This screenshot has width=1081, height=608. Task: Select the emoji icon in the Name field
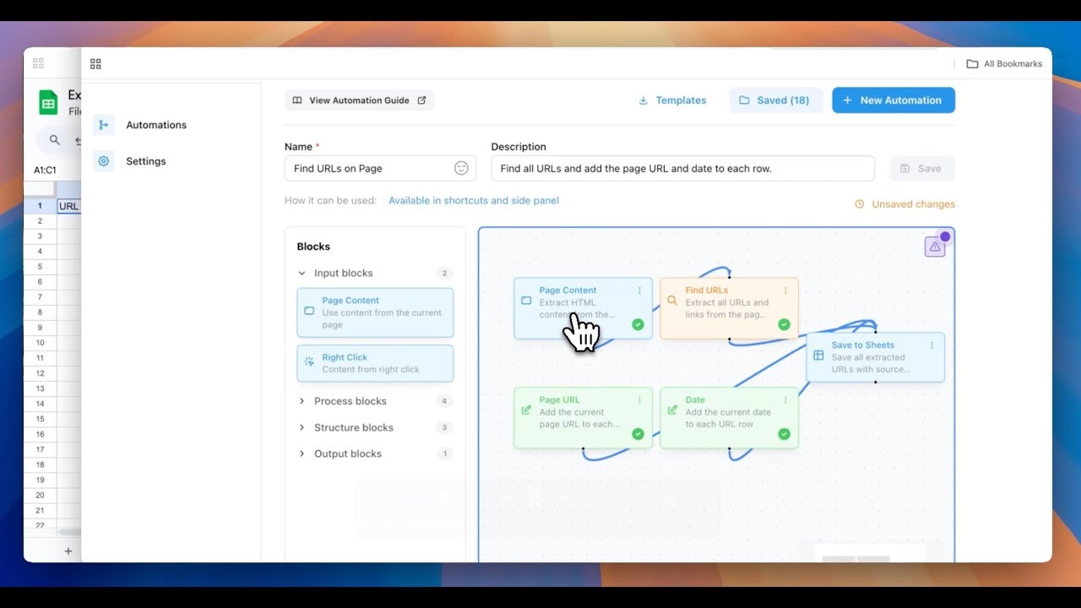coord(461,168)
